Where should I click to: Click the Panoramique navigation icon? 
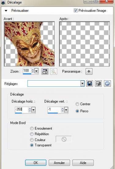89,71
